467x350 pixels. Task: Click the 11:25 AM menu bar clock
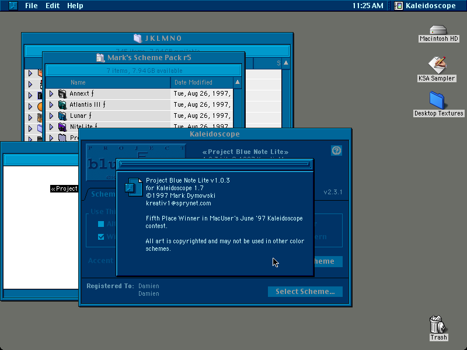[368, 6]
